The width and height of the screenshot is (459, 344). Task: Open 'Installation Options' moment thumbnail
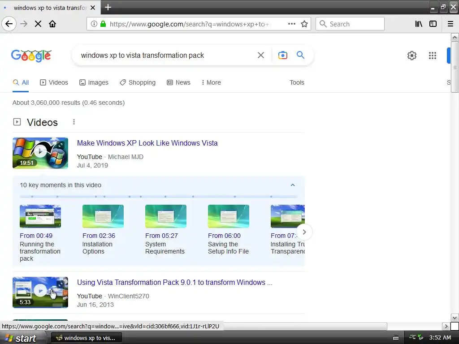[x=103, y=216]
